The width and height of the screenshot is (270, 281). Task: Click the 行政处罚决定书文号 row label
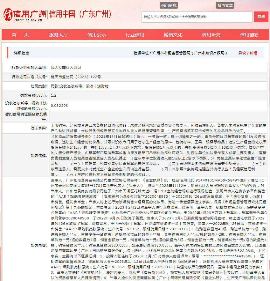(29, 77)
